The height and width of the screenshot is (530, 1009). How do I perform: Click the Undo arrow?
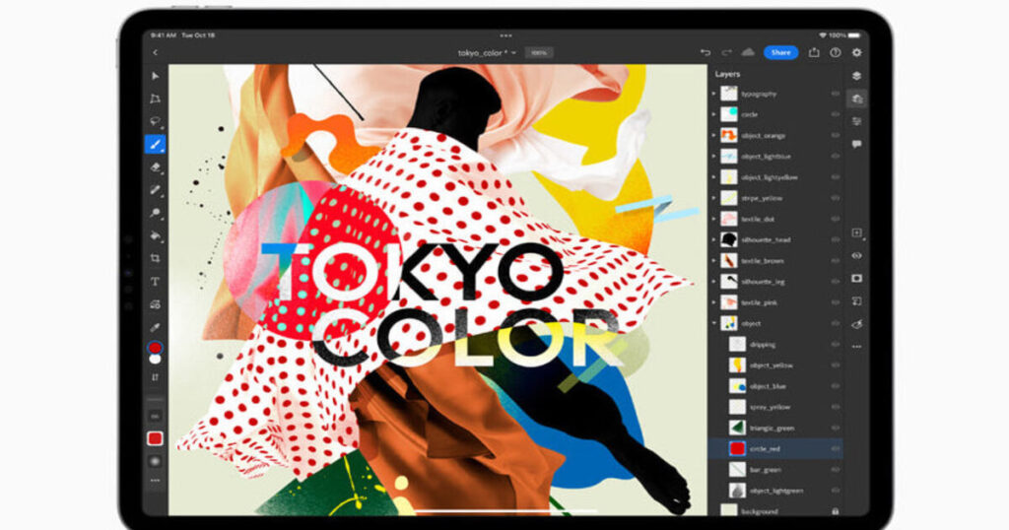[706, 52]
